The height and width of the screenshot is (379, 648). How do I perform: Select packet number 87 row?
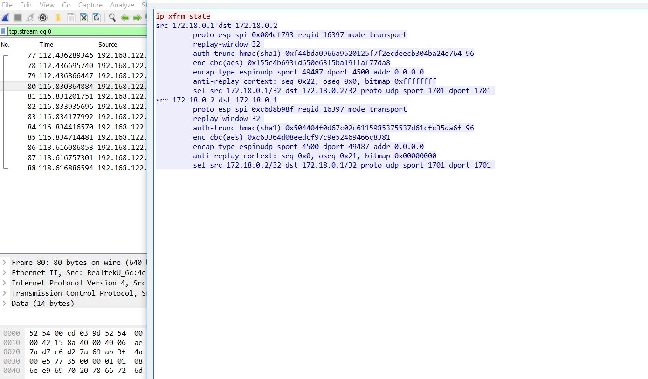coord(73,158)
